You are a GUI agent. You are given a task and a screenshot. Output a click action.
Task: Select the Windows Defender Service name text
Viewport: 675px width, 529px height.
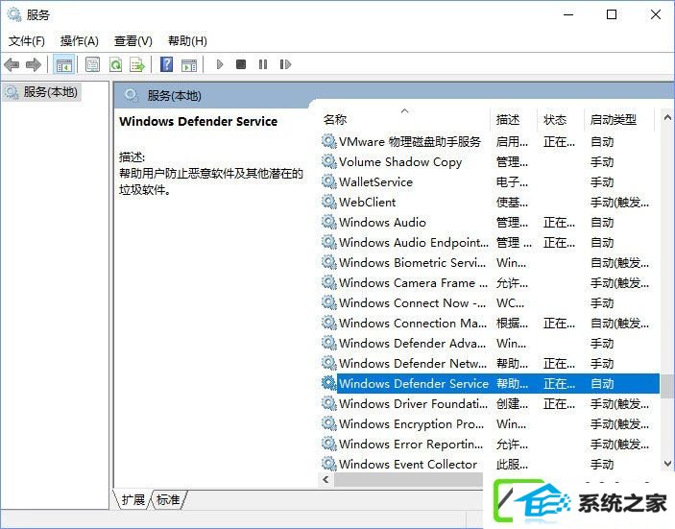point(414,383)
